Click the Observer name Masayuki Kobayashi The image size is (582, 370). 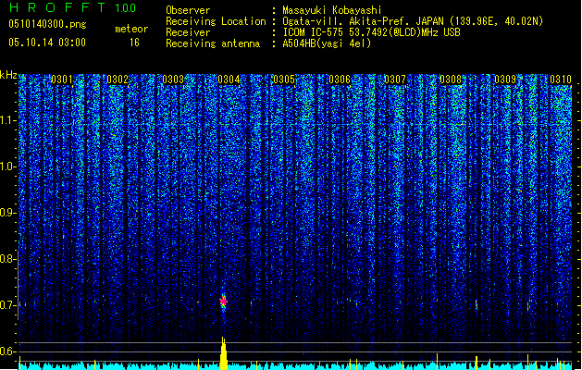(x=332, y=10)
